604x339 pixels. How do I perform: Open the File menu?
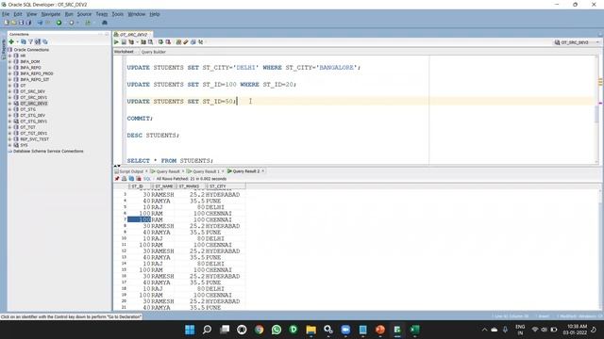point(6,14)
